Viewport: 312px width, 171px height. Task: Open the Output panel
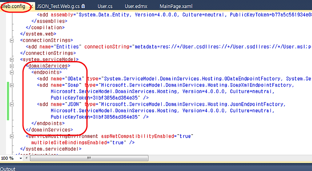8,169
